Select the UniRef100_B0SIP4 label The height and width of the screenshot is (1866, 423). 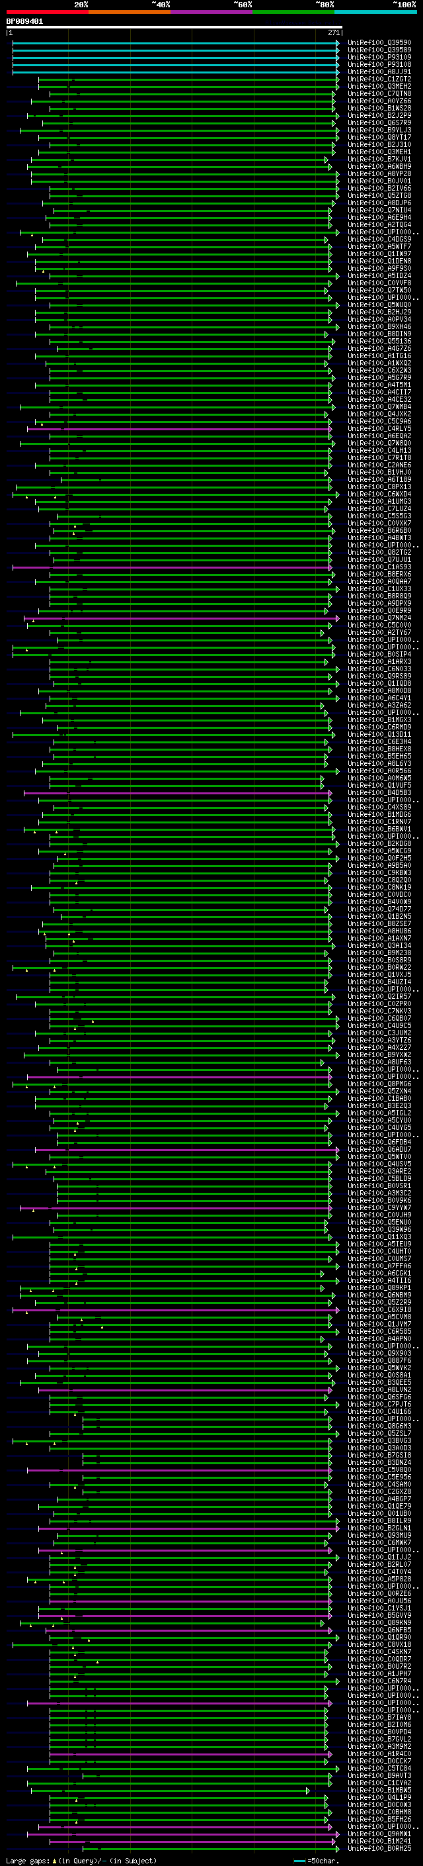pos(379,654)
